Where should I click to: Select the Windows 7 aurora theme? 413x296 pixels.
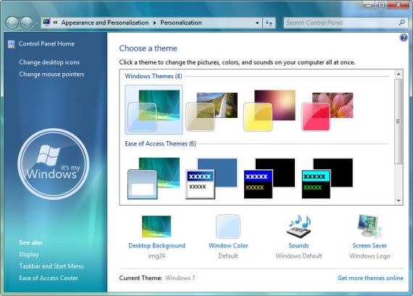(154, 109)
